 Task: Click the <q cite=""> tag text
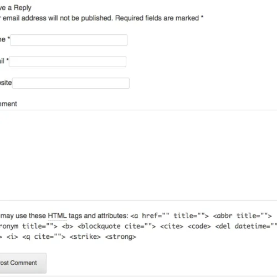point(44,237)
